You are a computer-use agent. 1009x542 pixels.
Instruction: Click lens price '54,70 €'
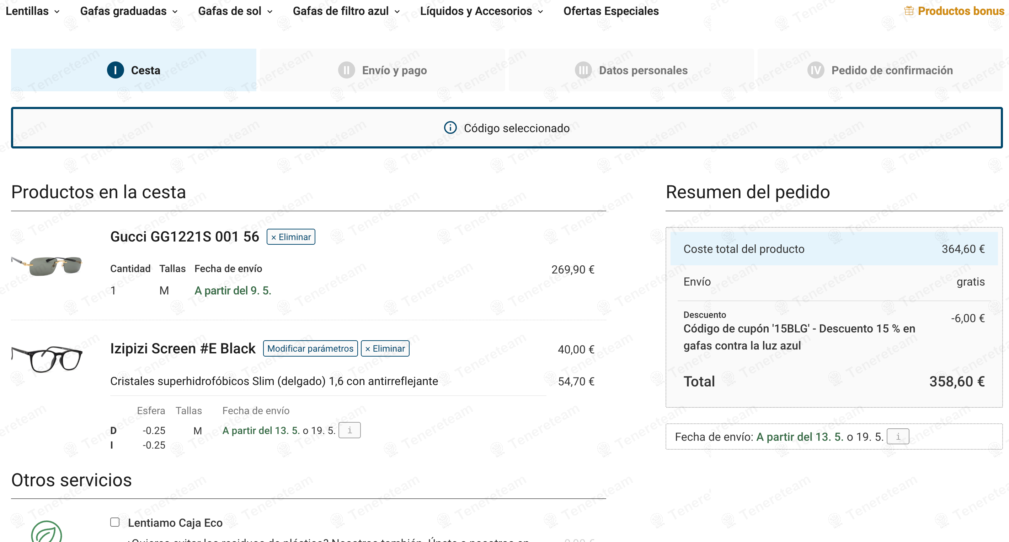[576, 381]
